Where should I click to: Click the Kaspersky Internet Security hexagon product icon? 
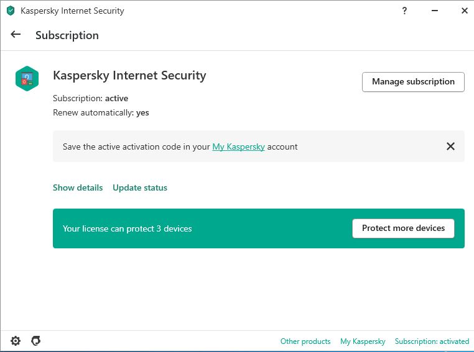27,79
